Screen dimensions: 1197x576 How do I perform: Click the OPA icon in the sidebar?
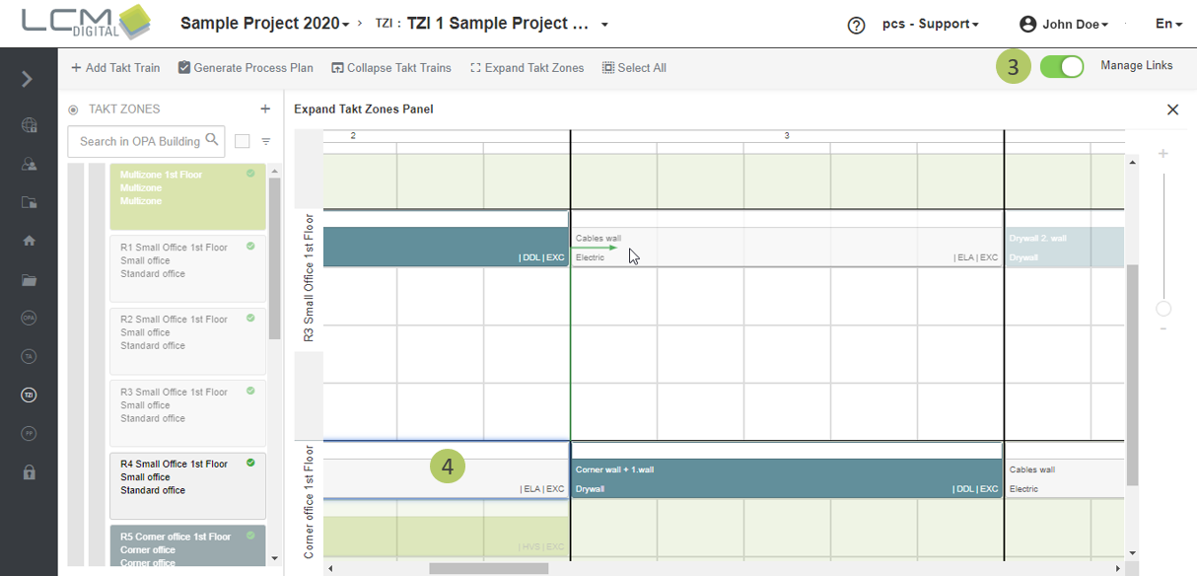[x=29, y=318]
